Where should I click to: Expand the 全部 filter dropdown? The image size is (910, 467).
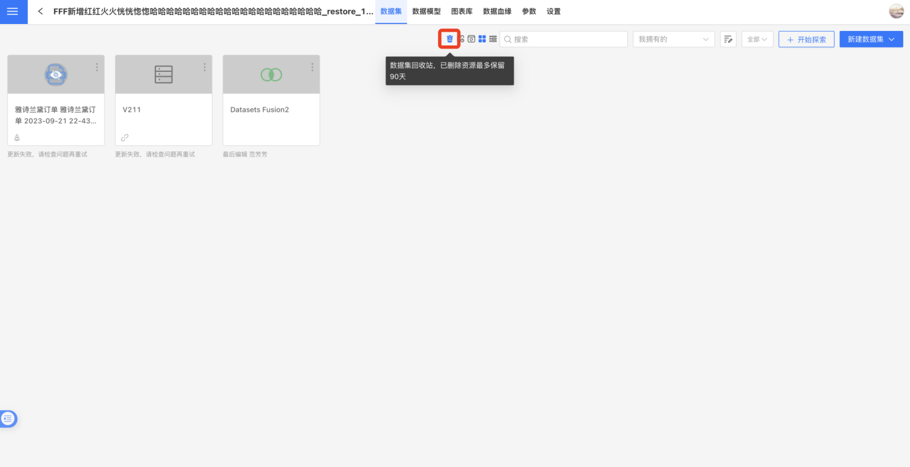[x=757, y=39]
